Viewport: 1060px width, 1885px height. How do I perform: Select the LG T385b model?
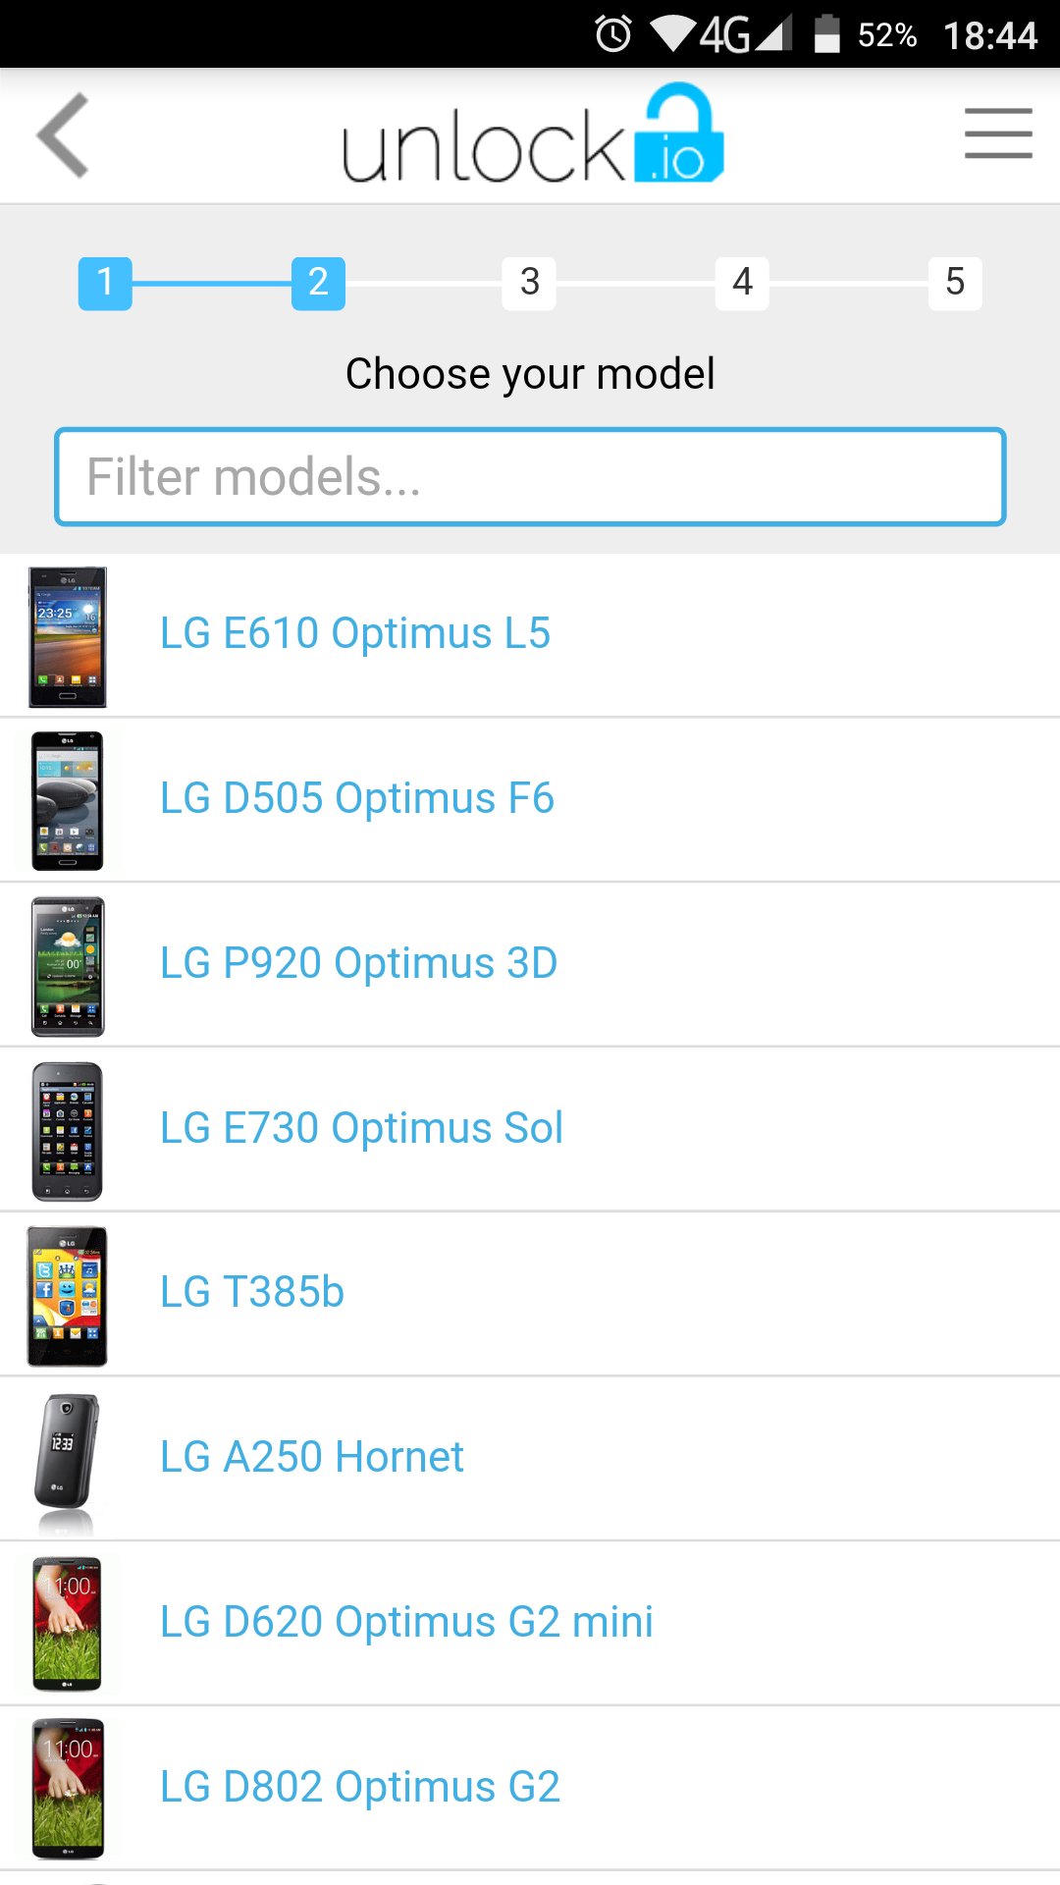tap(252, 1292)
